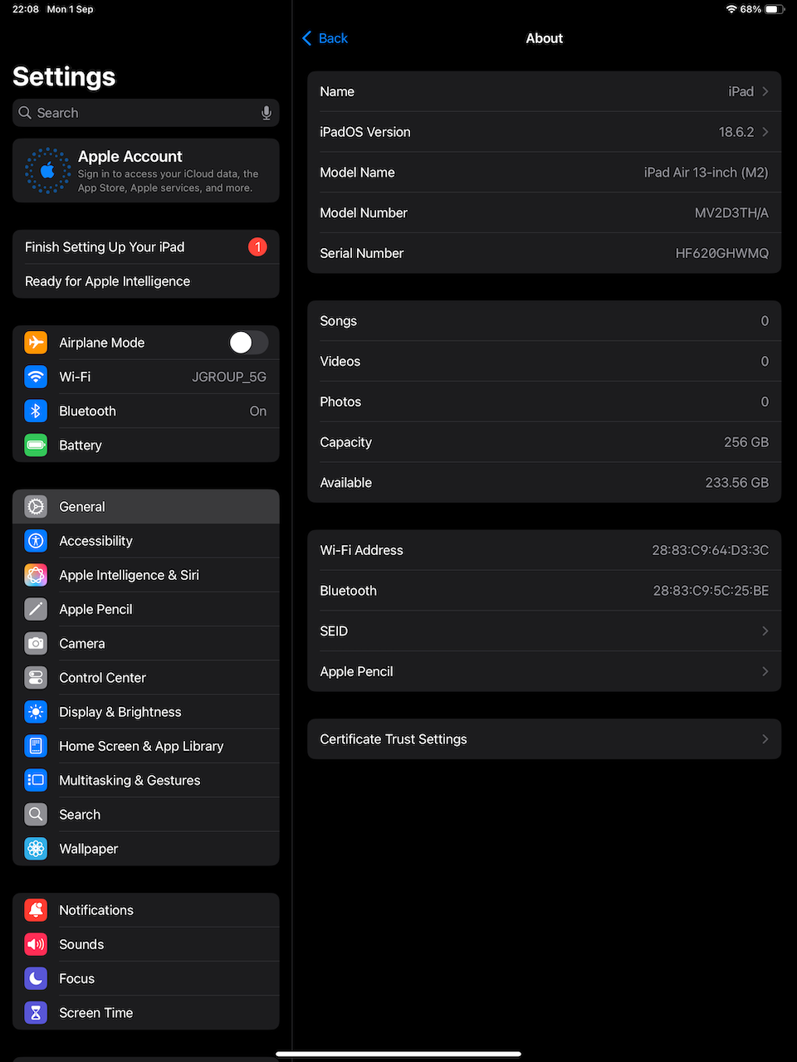Tap the Songs row
This screenshot has height=1062, width=797.
click(x=545, y=321)
